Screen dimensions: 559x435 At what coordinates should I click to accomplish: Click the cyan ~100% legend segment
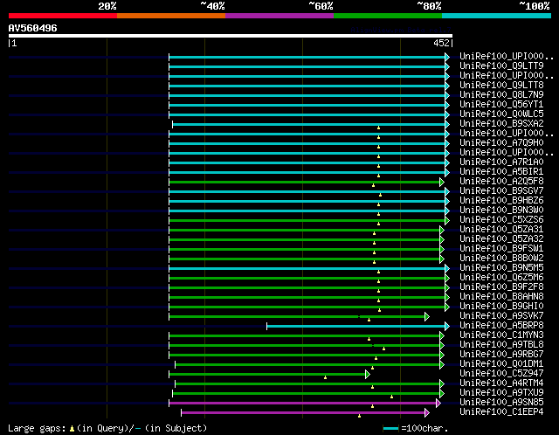click(x=496, y=16)
